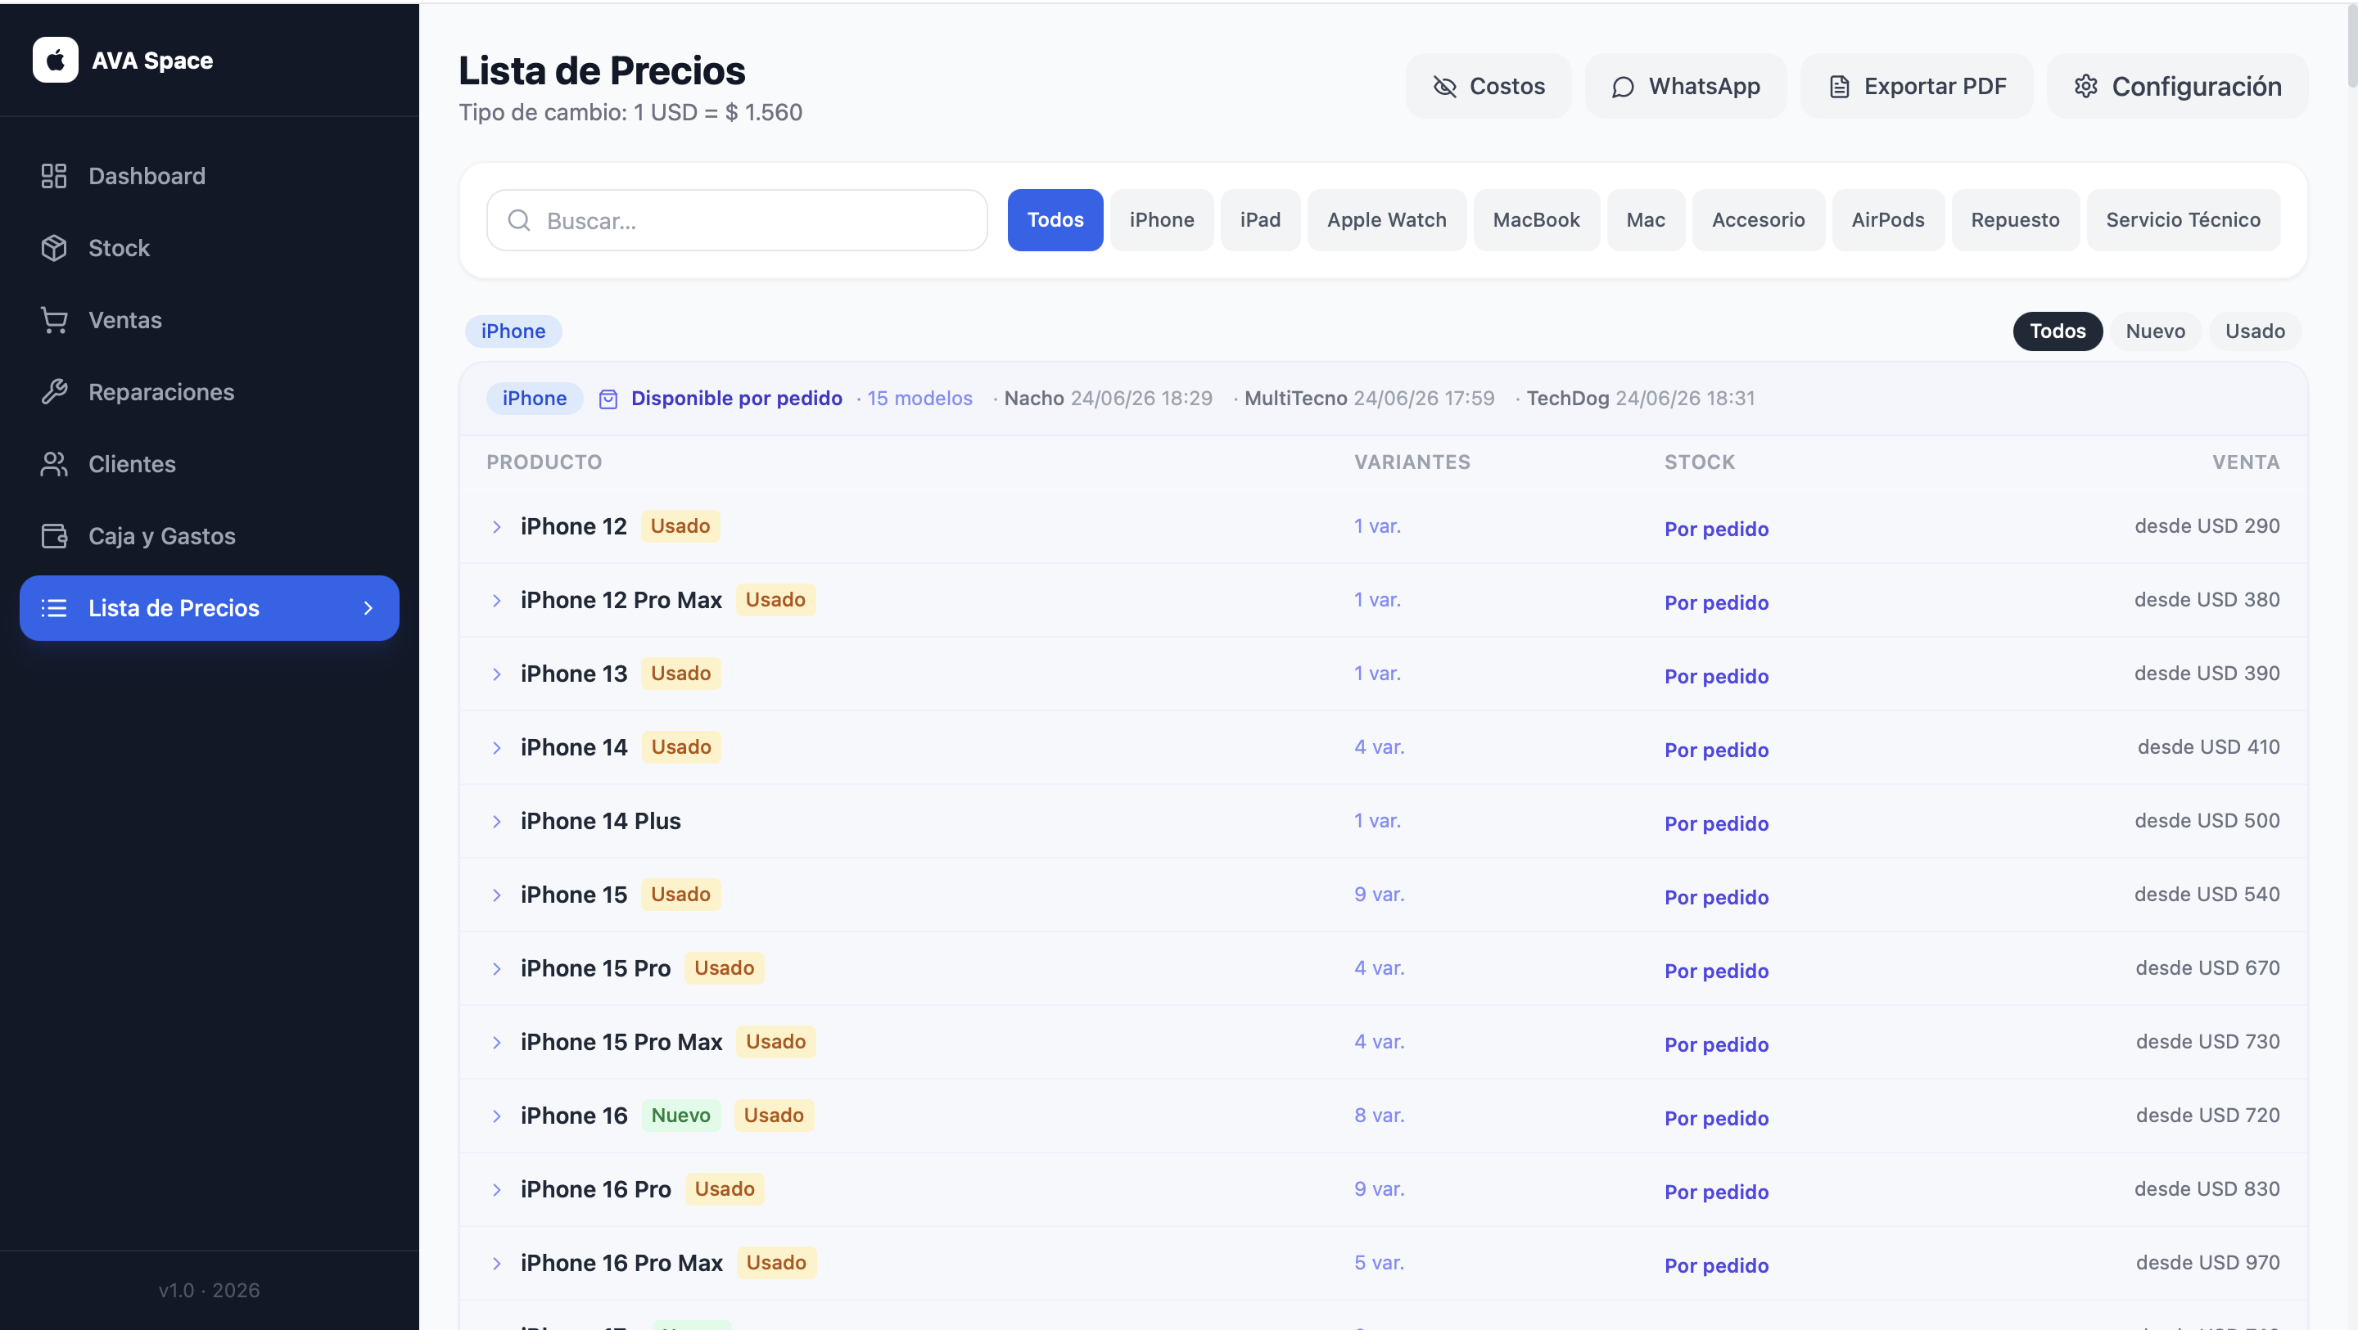Click the Clientes people icon
This screenshot has width=2358, height=1330.
click(x=54, y=464)
